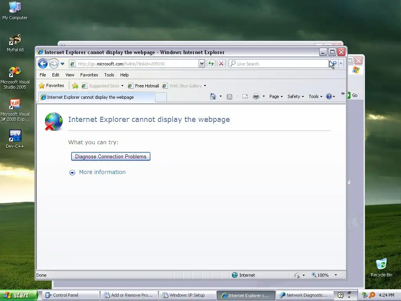This screenshot has width=401, height=301.
Task: Click the Internet zone status bar entry
Action: [x=244, y=275]
